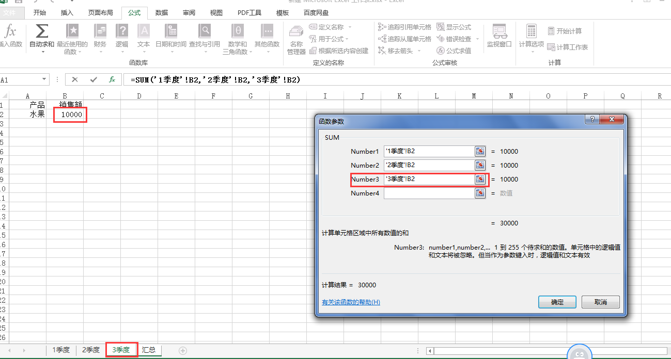Open the Watch Window (监视窗口) icon
This screenshot has height=359, width=671.
pos(499,36)
